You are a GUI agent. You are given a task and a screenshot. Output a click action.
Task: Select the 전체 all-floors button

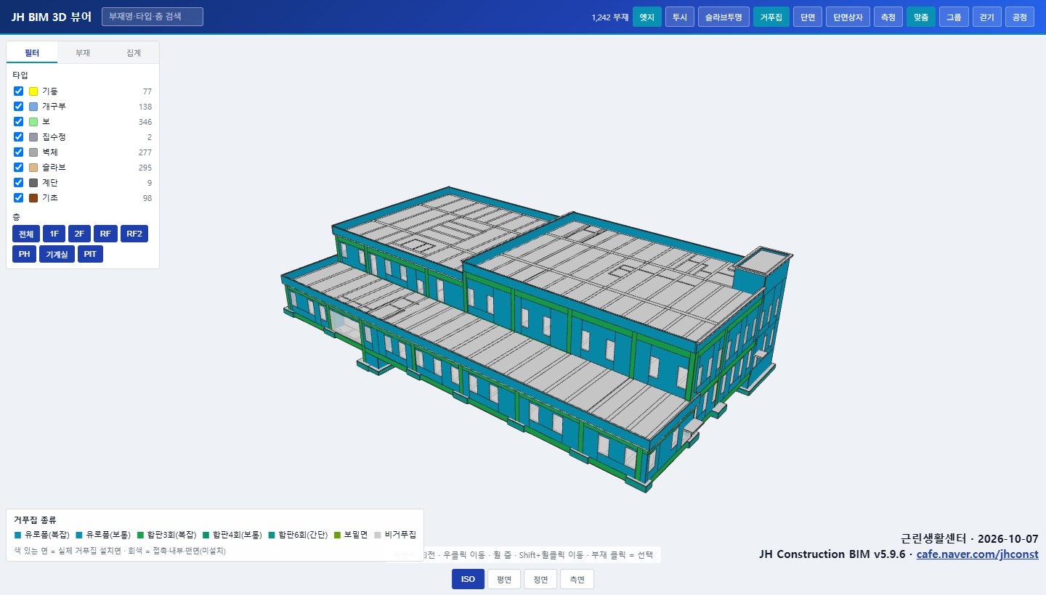26,234
